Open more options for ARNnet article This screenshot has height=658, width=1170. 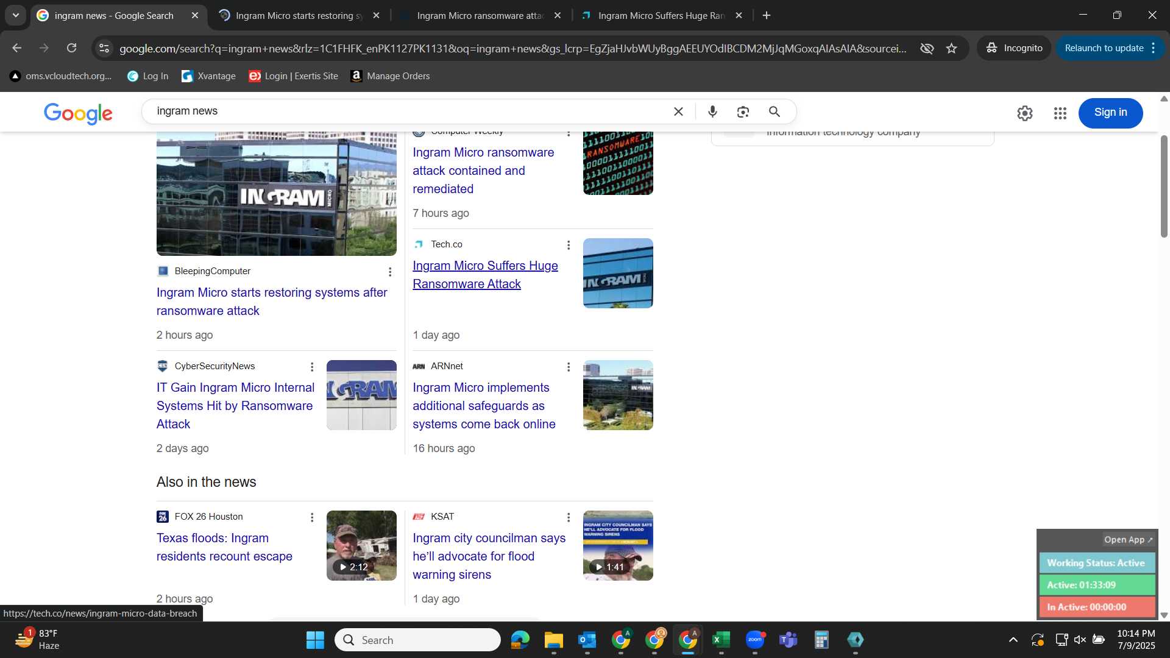click(x=569, y=367)
